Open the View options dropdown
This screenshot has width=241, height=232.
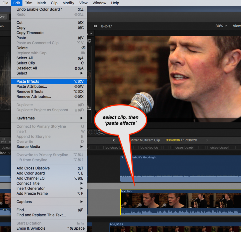point(236,26)
